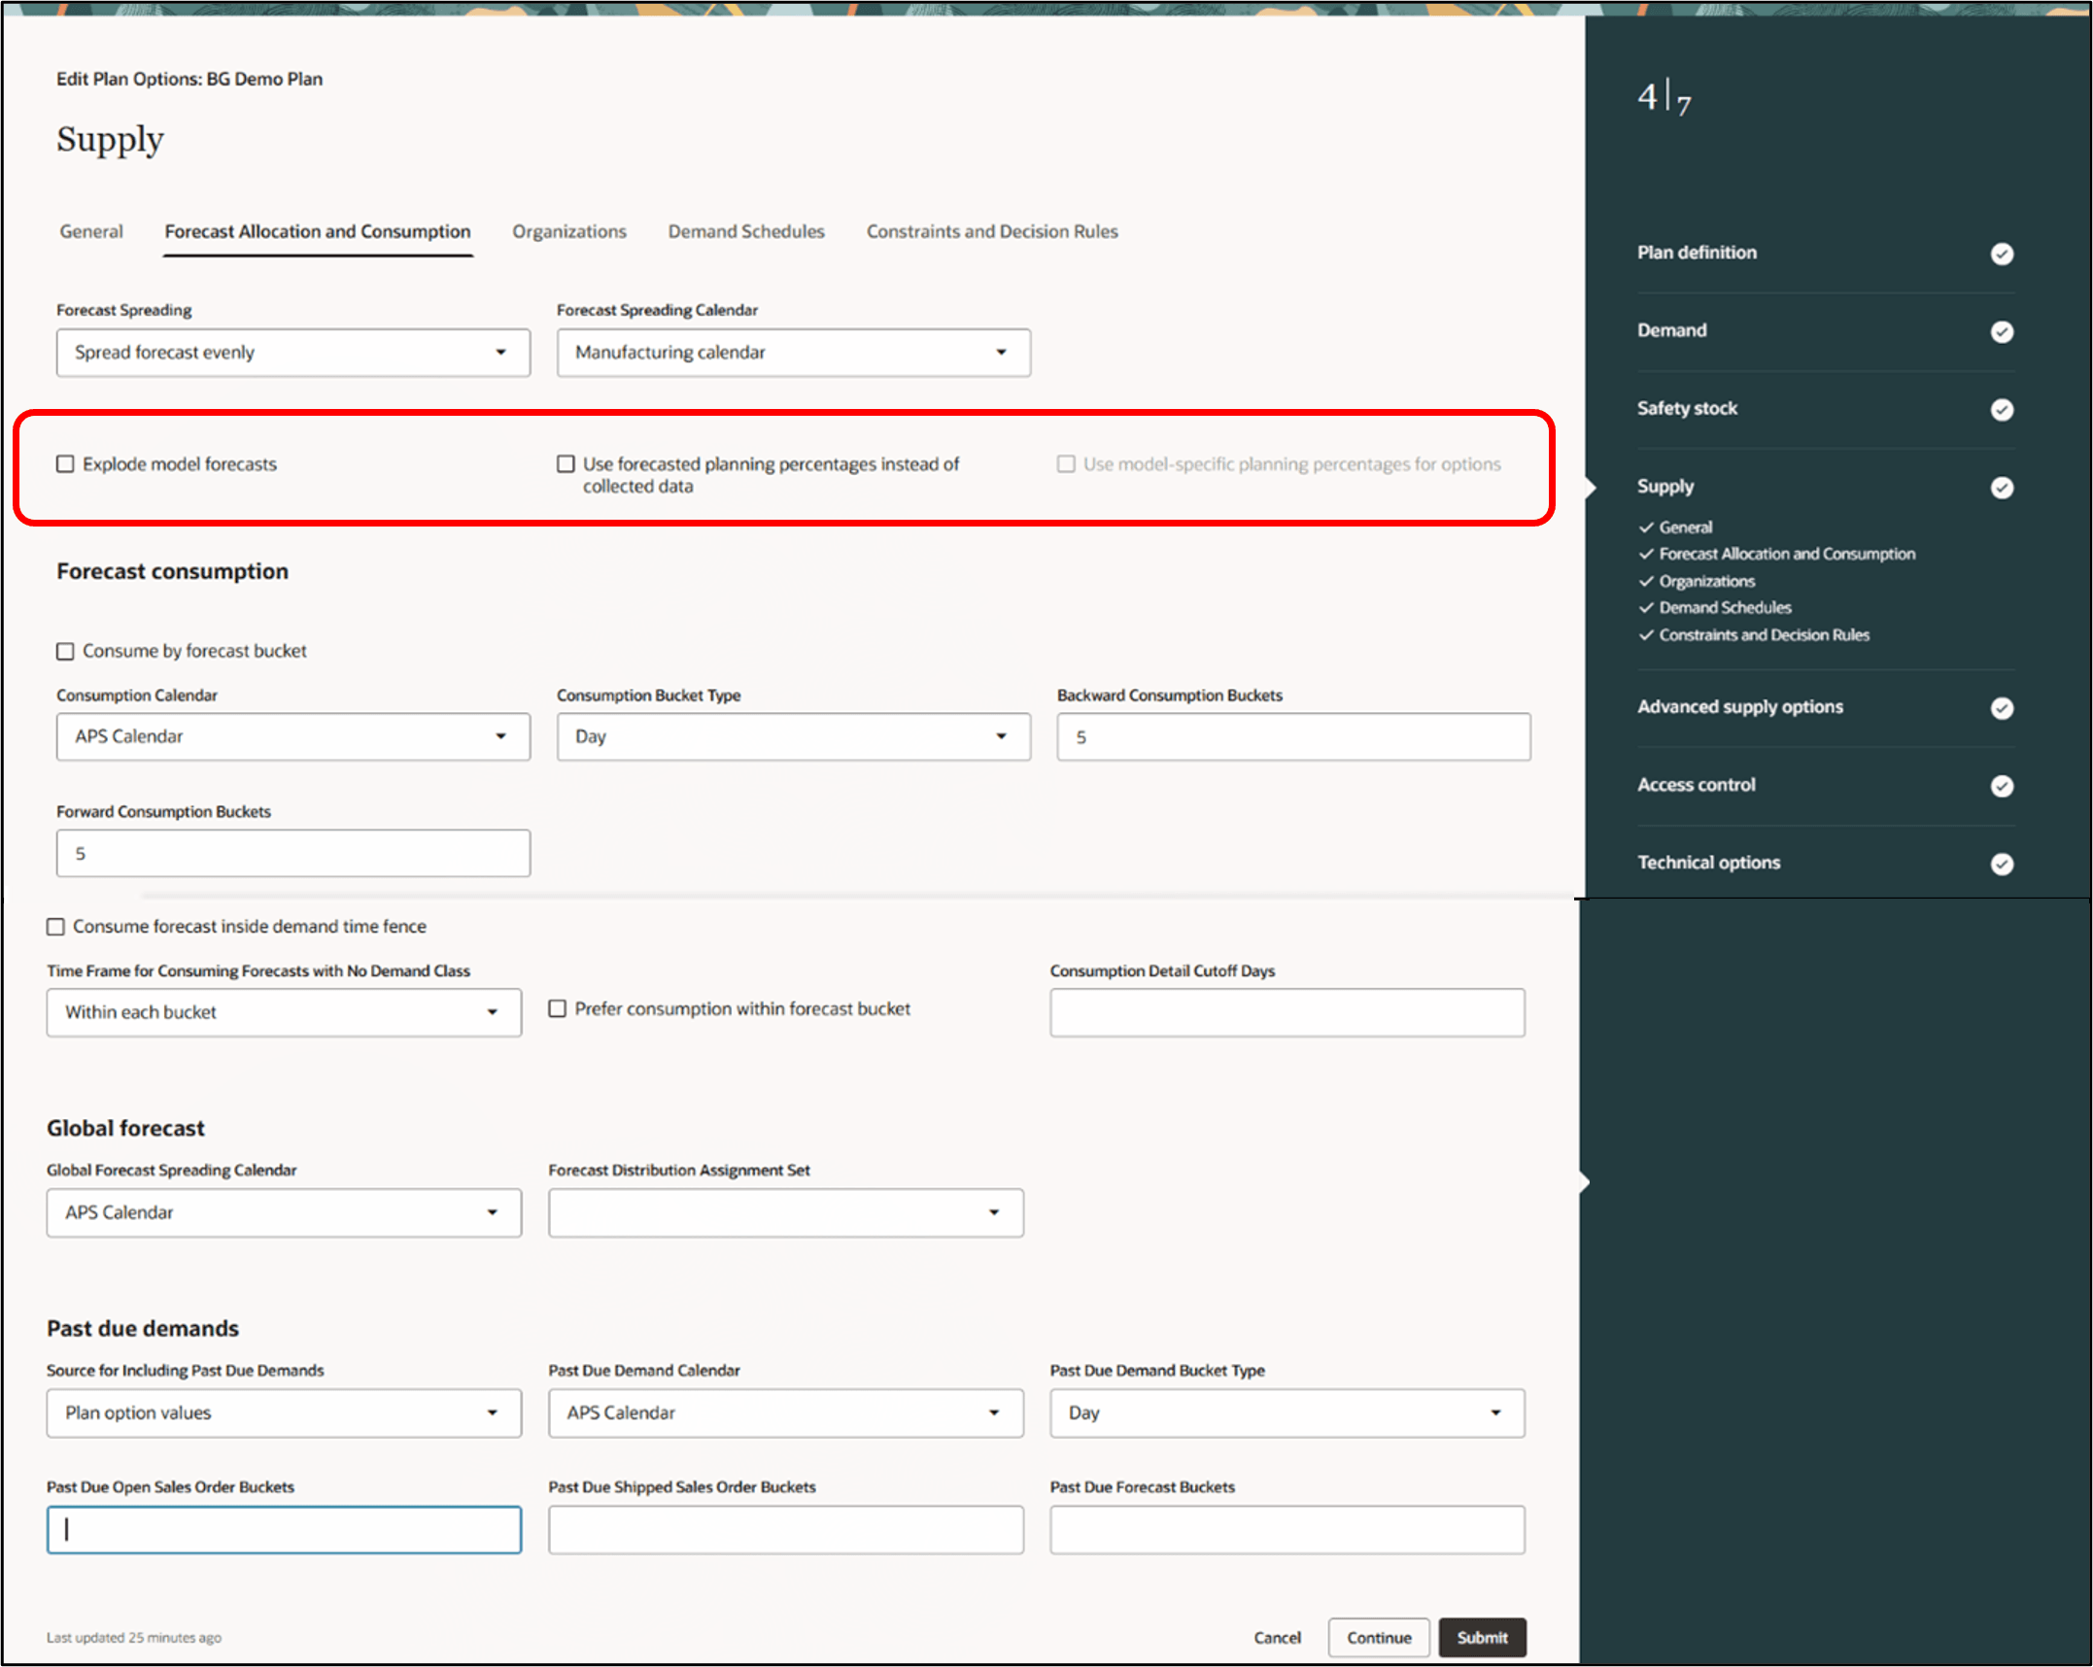Click the Safety stock checkmark icon
The width and height of the screenshot is (2093, 1667).
point(2001,409)
